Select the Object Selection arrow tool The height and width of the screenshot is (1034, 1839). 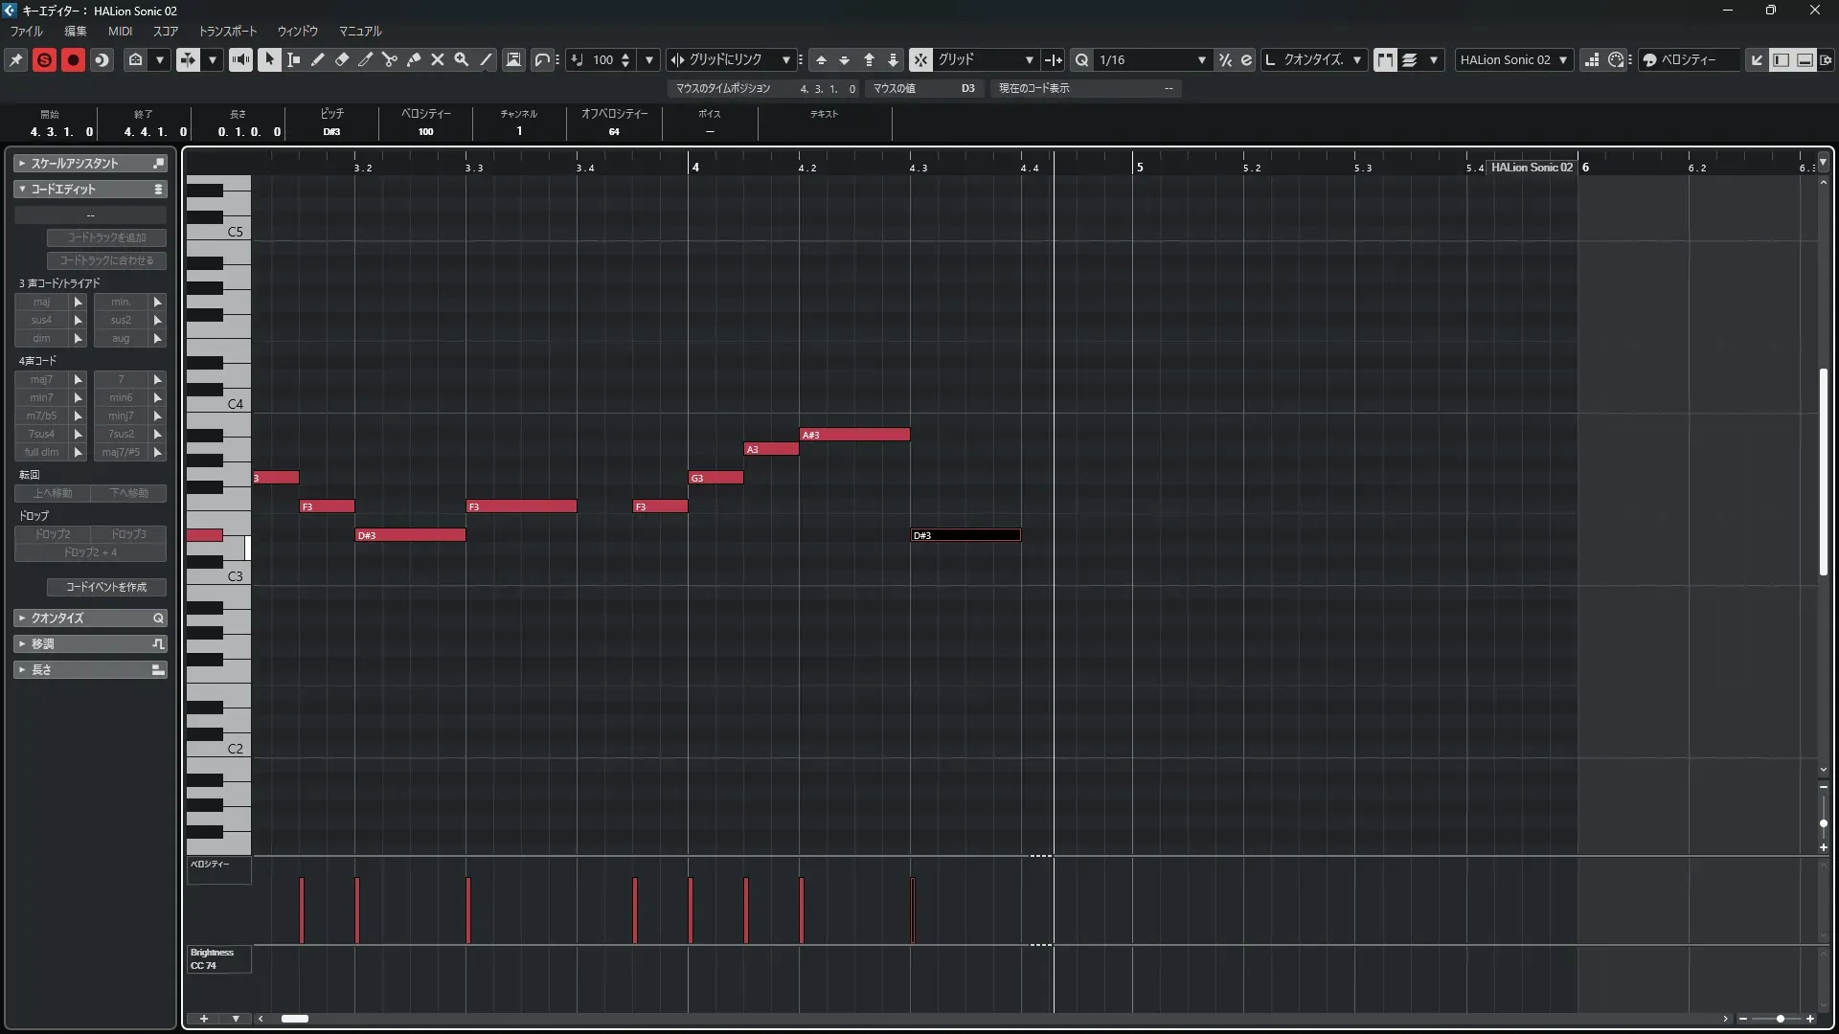270,59
